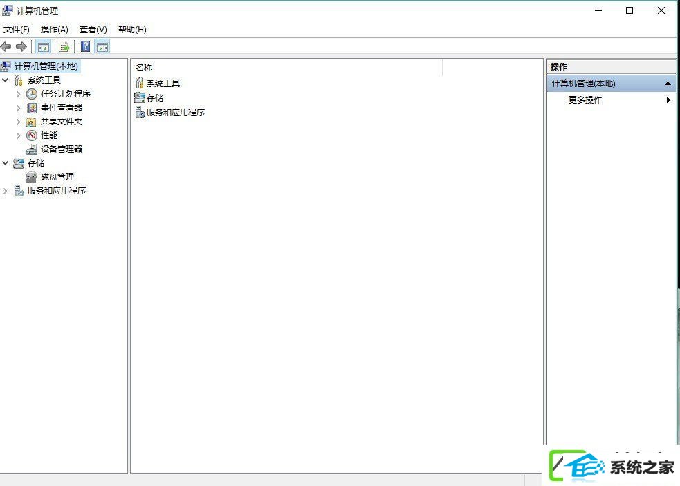Open Help via the question mark icon
Screen dimensions: 680x486
pos(86,46)
